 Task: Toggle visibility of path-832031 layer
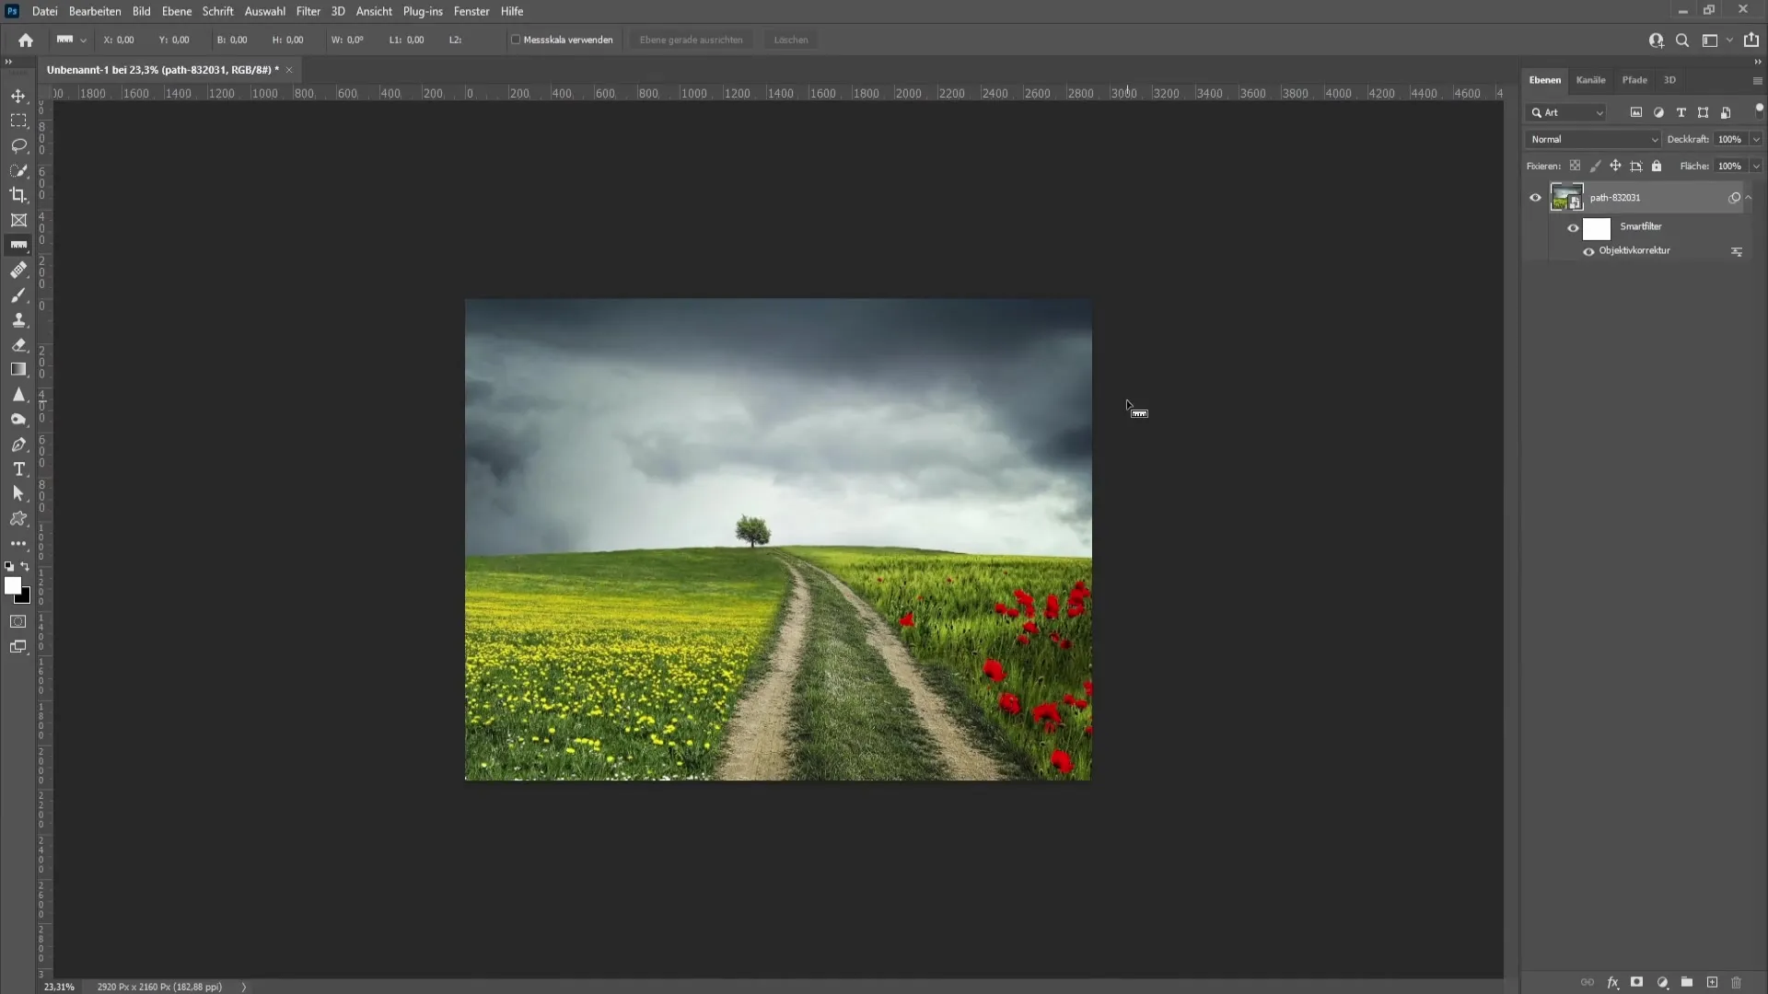1536,197
